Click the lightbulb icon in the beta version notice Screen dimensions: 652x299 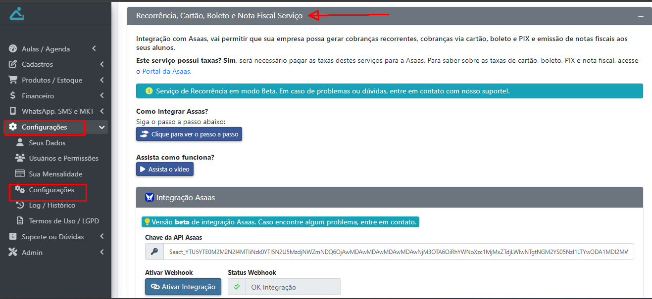[147, 222]
